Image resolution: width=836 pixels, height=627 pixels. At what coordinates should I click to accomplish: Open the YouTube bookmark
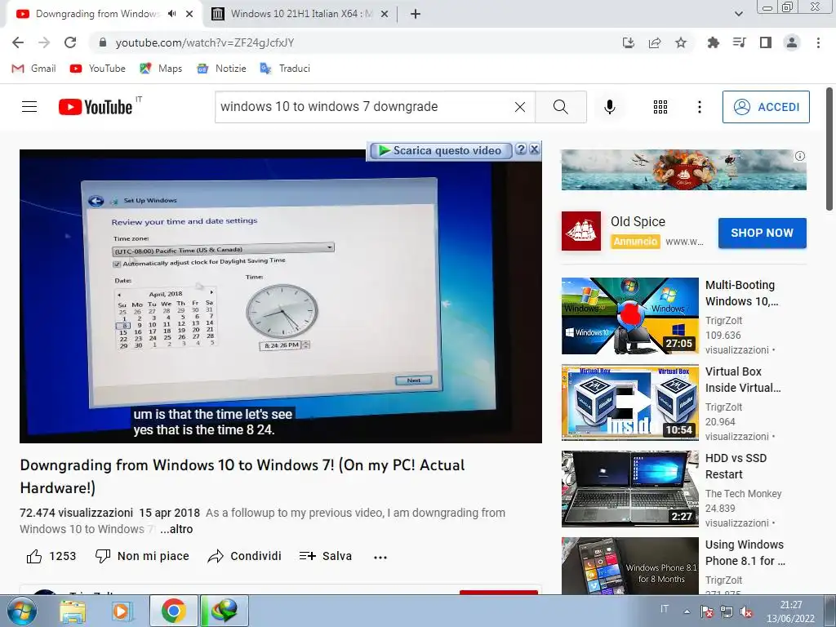tap(98, 69)
